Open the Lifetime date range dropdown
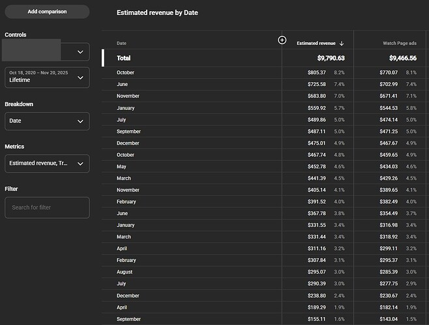Image resolution: width=429 pixels, height=325 pixels. 47,78
